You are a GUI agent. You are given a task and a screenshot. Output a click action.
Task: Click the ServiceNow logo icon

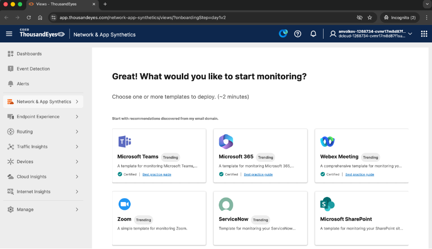(226, 204)
